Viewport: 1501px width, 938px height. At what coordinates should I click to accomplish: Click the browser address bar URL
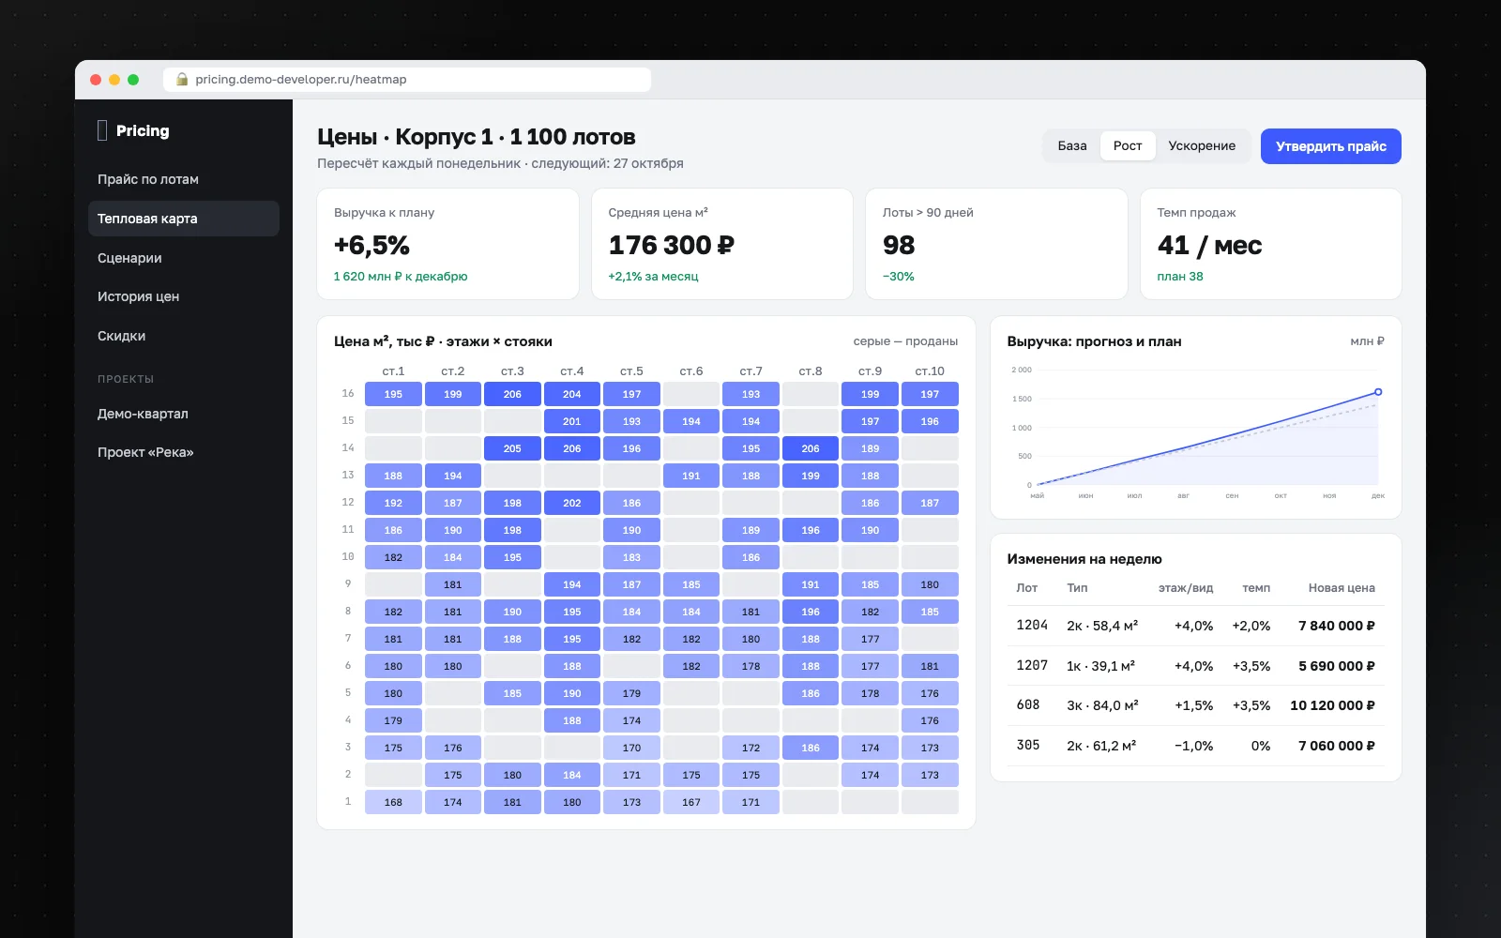click(301, 80)
